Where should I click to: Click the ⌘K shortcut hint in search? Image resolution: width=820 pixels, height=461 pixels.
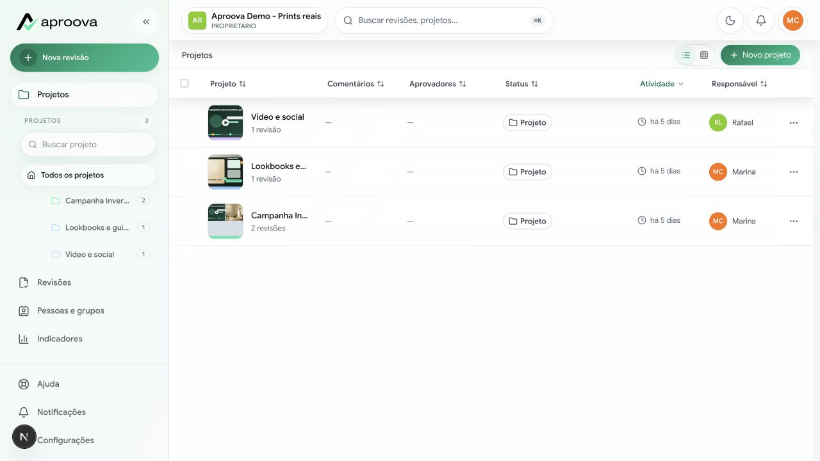click(537, 20)
